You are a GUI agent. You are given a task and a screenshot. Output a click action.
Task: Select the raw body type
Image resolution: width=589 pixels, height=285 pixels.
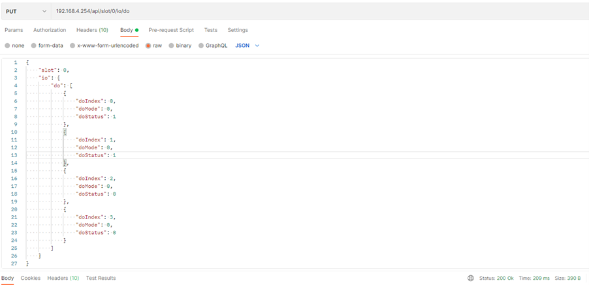pos(154,46)
